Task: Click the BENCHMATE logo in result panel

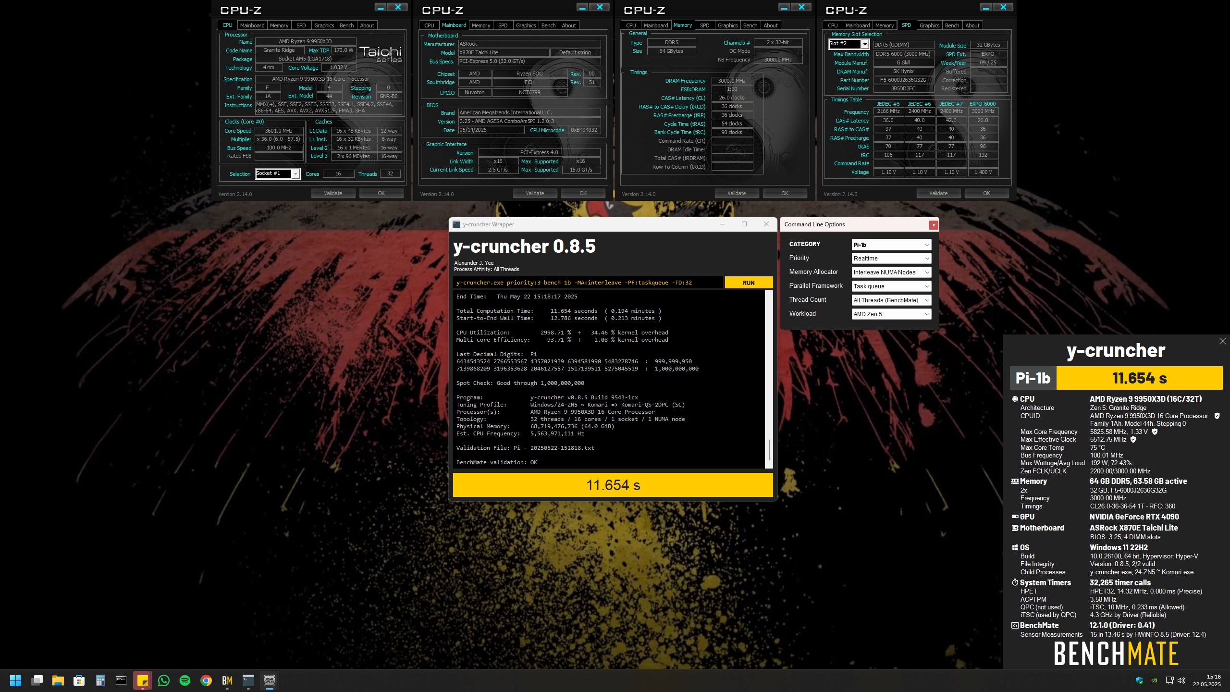Action: (x=1116, y=654)
